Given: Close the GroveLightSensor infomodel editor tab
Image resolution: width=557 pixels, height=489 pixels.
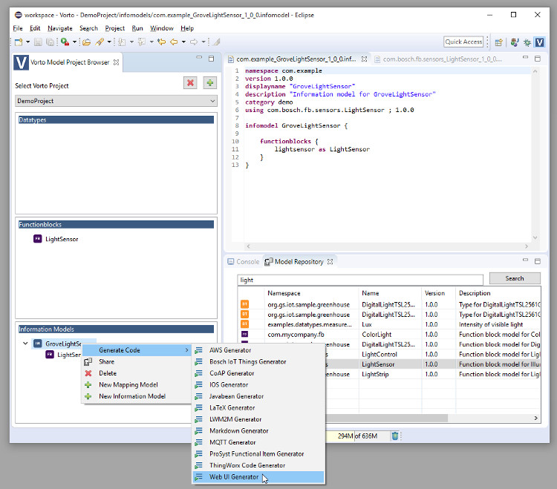Looking at the screenshot, I should coord(364,59).
